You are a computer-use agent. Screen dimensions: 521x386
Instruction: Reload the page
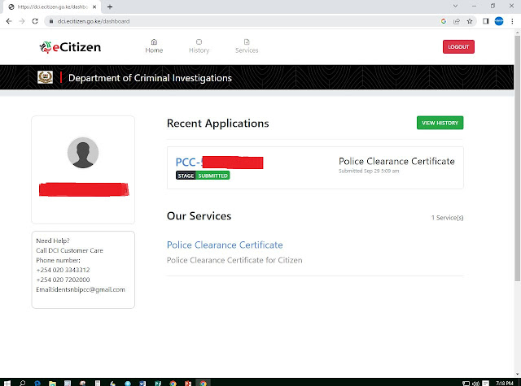(35, 21)
